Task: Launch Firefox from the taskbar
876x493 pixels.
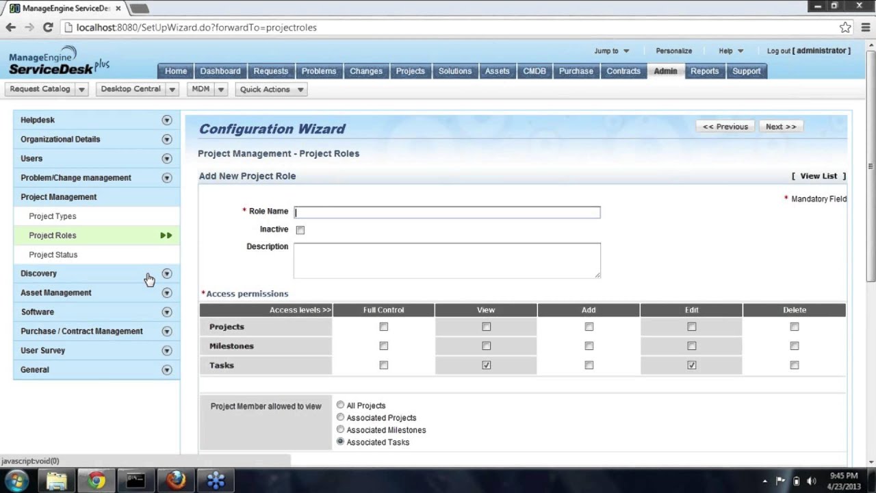Action: point(176,481)
